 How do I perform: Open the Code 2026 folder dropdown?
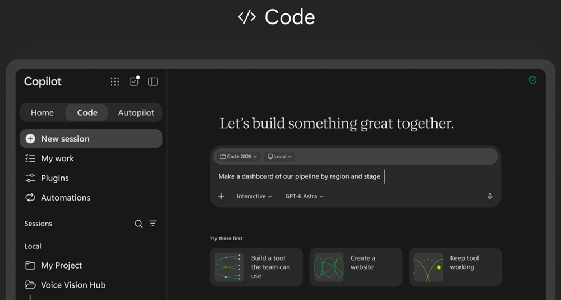click(x=238, y=157)
